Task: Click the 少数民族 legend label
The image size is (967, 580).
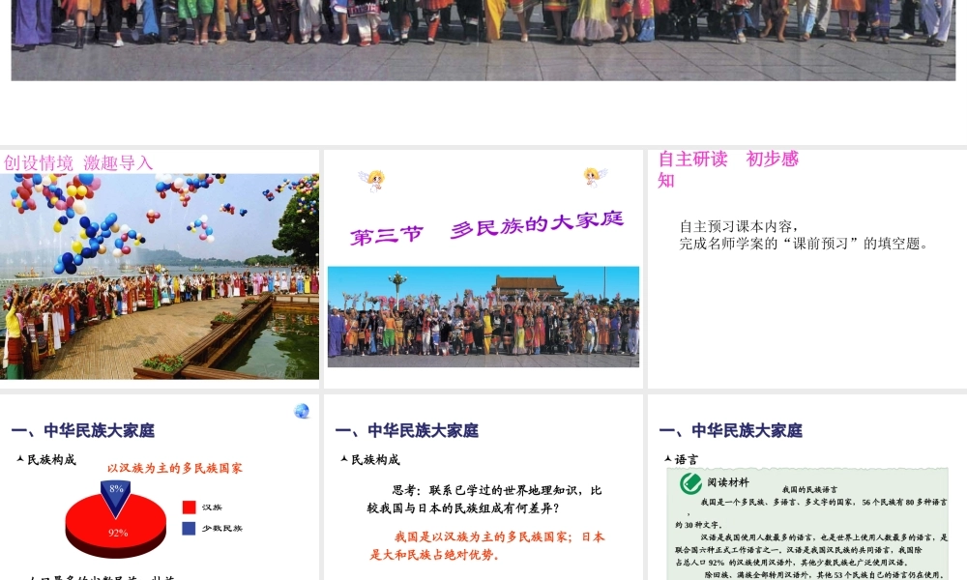Action: [222, 528]
